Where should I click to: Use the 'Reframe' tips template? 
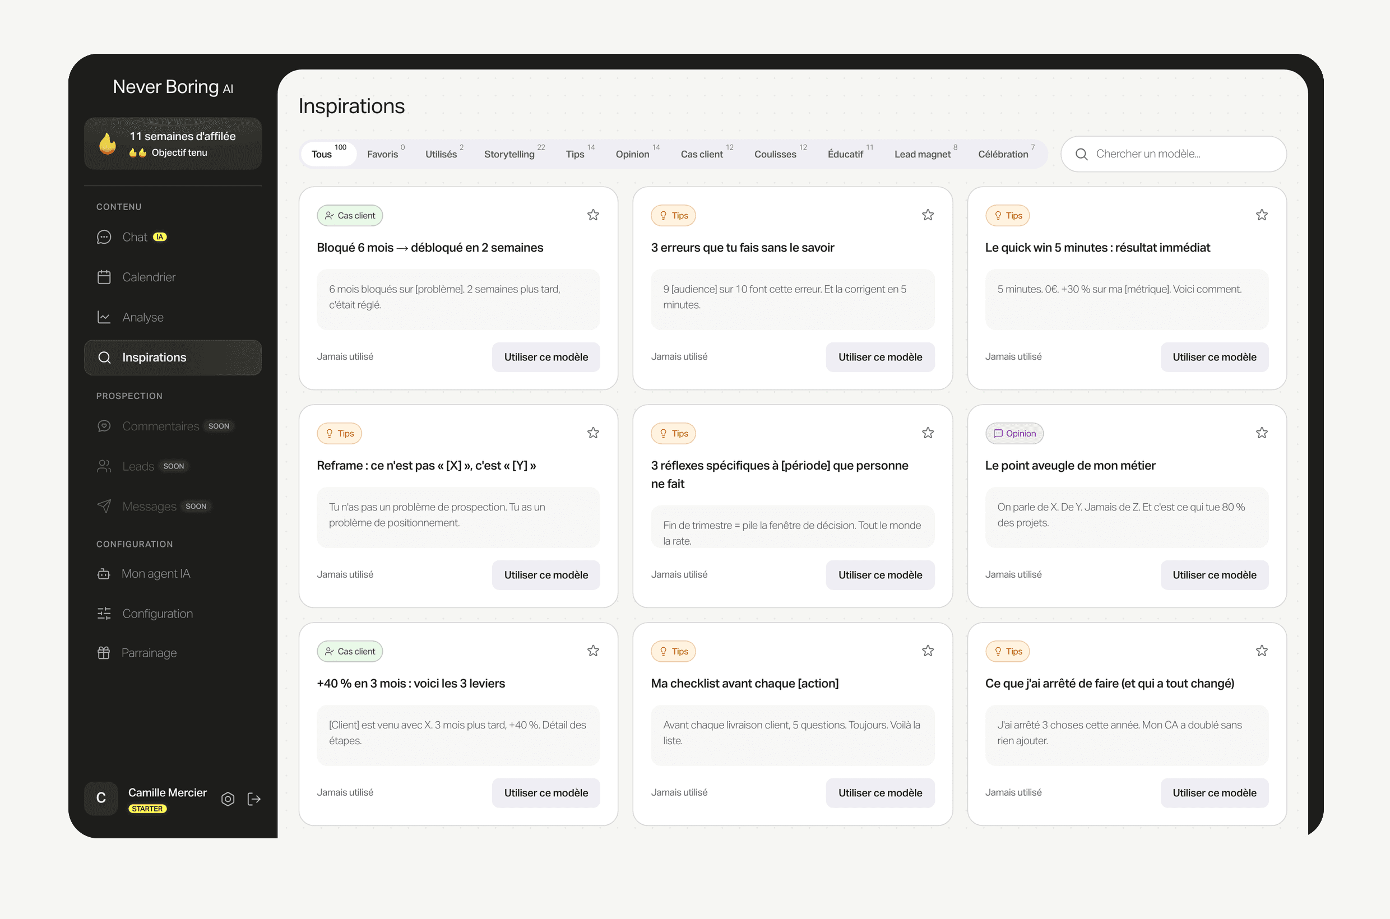coord(546,575)
